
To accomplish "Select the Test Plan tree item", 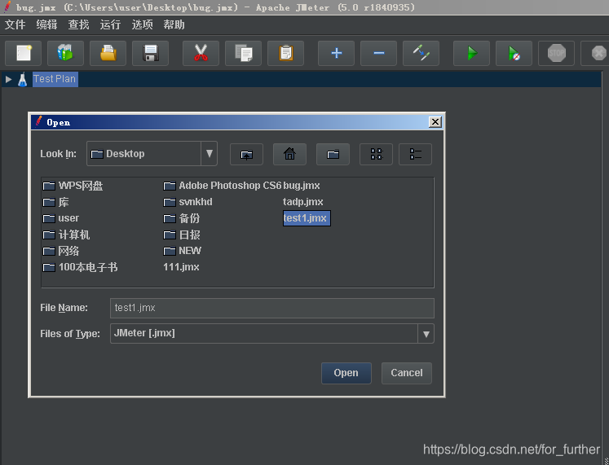I will pyautogui.click(x=55, y=79).
